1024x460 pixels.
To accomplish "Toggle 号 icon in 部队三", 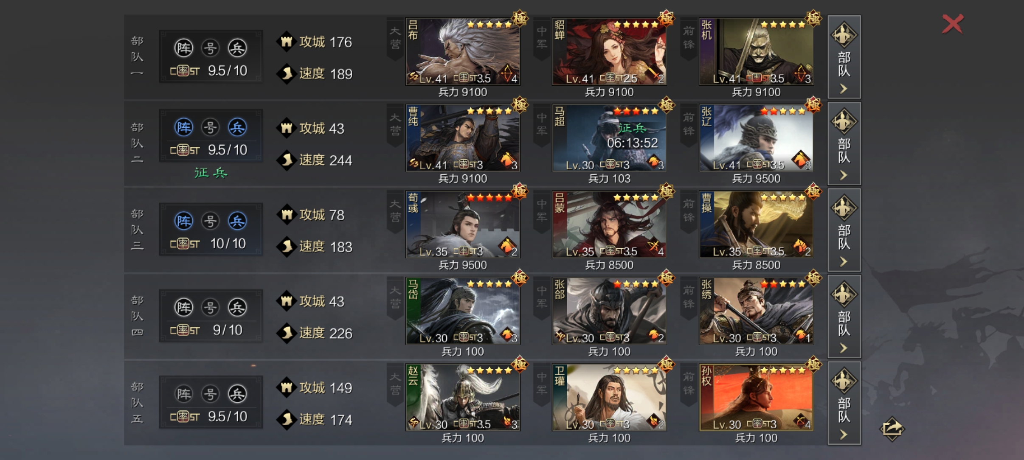I will coord(210,221).
